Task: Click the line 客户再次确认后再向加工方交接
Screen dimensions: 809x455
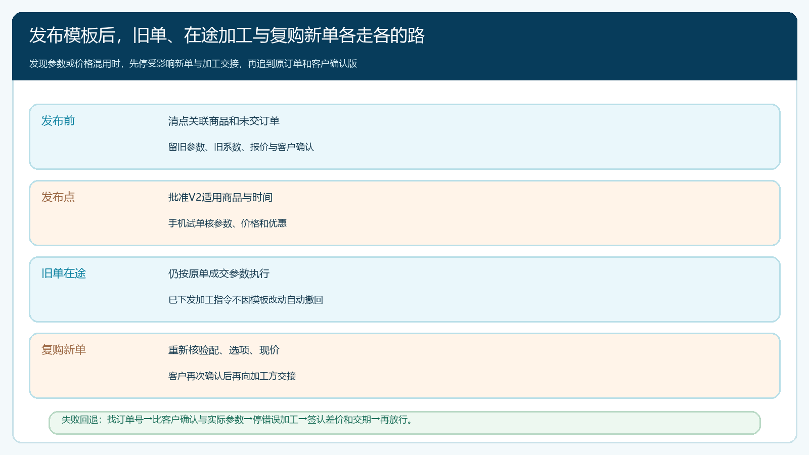Action: click(232, 376)
